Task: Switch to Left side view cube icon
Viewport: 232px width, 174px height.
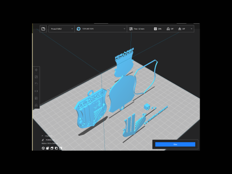Action: point(56,148)
